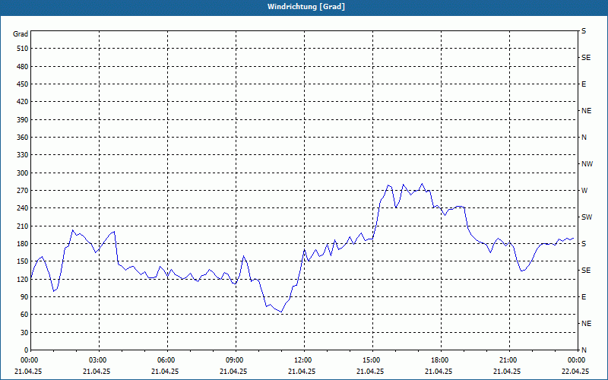608x380 pixels.
Task: Click the 150 degree axis label
Action: click(23, 261)
